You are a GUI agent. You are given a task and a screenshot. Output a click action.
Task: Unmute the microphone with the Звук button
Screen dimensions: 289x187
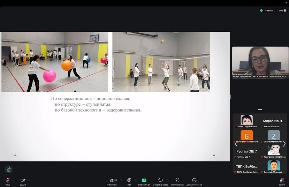[8, 181]
